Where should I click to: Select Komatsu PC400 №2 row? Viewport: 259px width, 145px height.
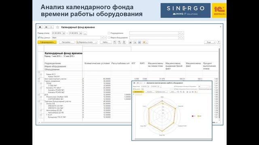coord(56,92)
